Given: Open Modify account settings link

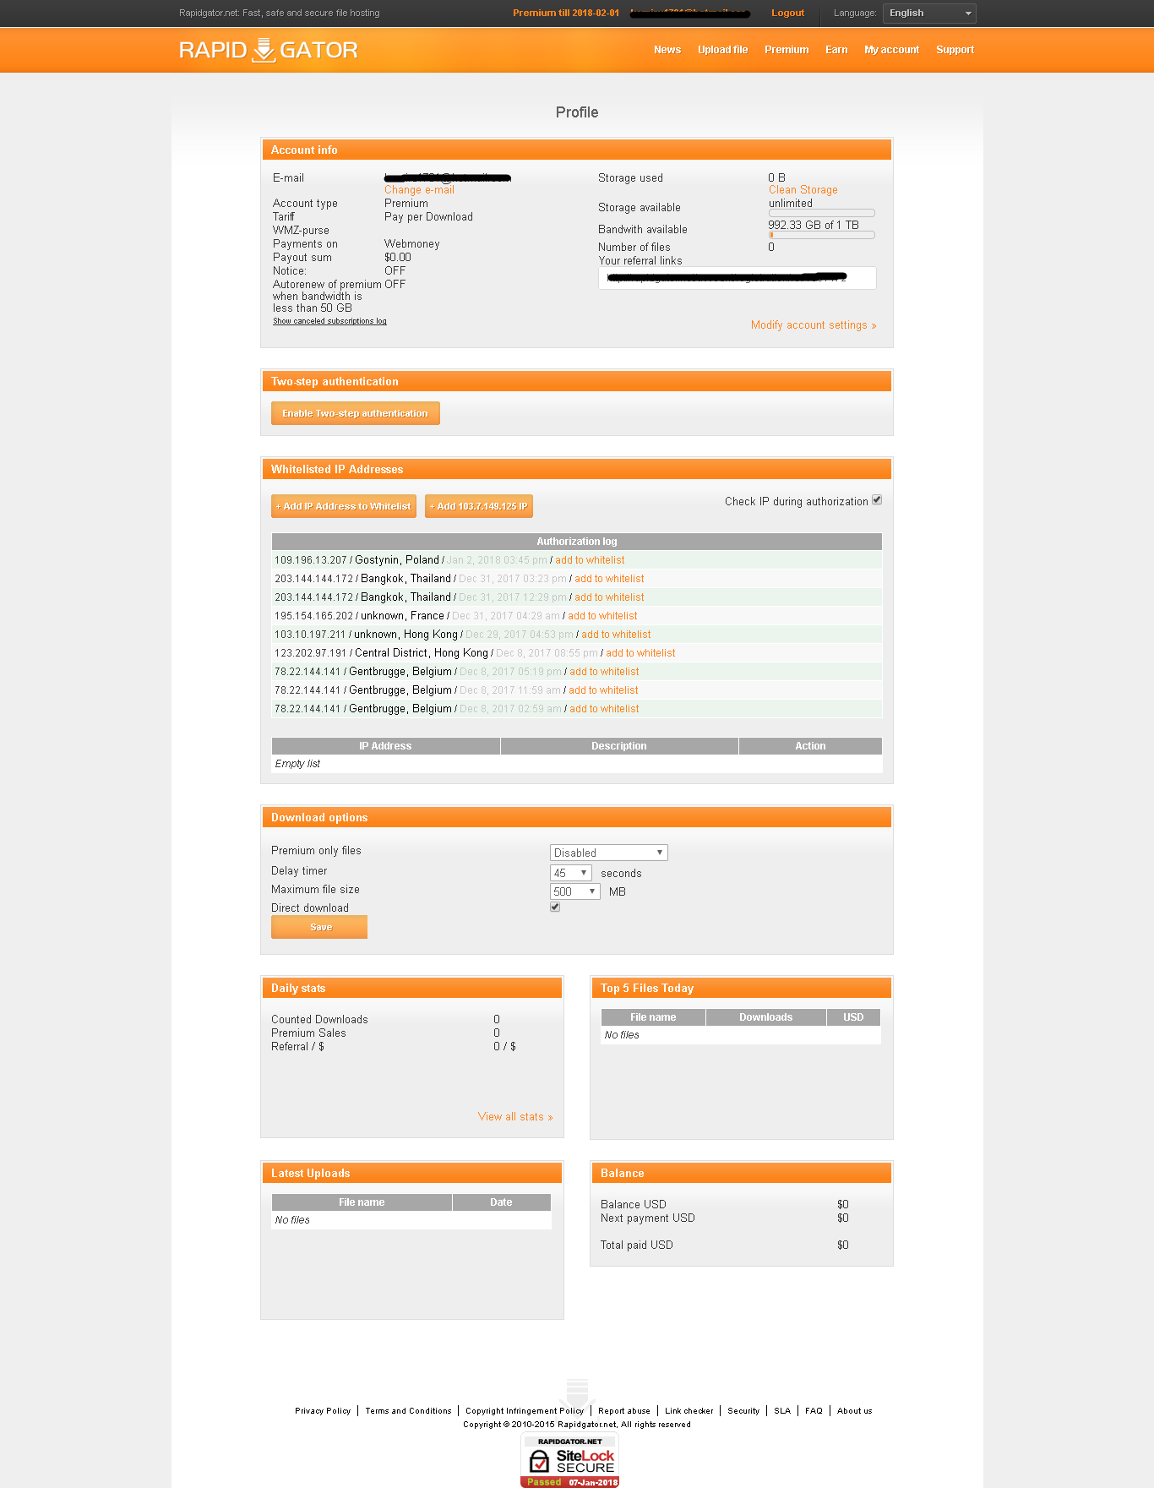Looking at the screenshot, I should [x=814, y=325].
